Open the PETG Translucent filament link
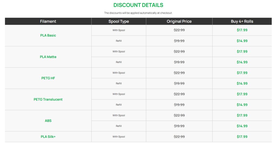The image size is (276, 143). [48, 99]
